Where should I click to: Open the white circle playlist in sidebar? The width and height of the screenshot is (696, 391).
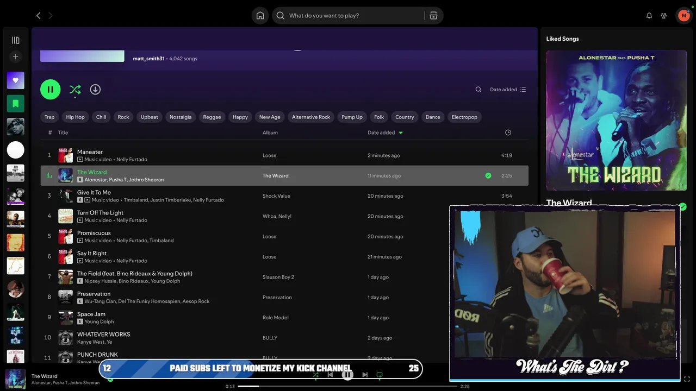pos(15,150)
